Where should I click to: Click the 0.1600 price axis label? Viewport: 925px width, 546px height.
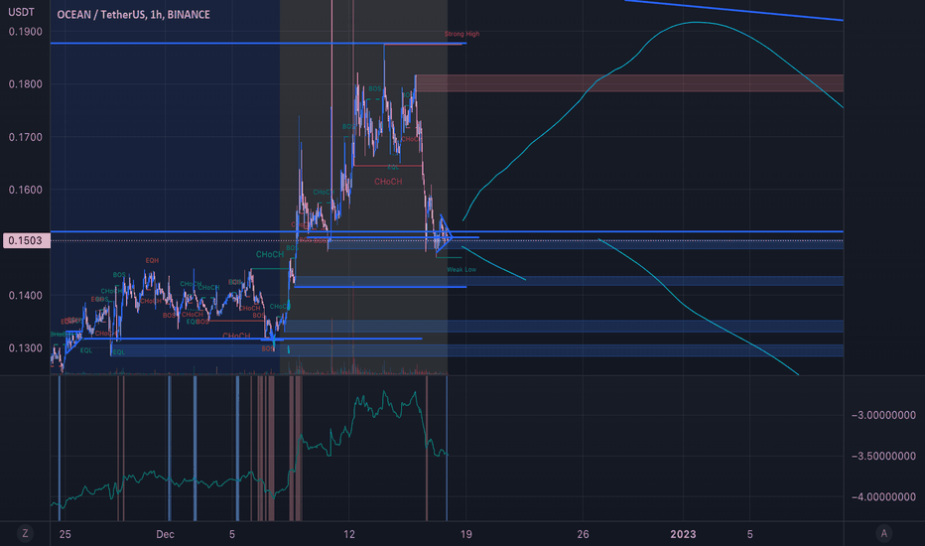pyautogui.click(x=26, y=190)
